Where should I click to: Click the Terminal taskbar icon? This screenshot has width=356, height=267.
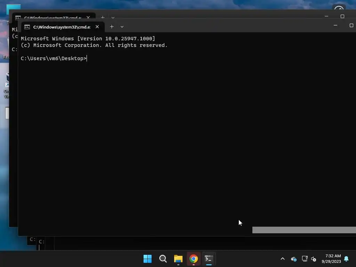209,259
